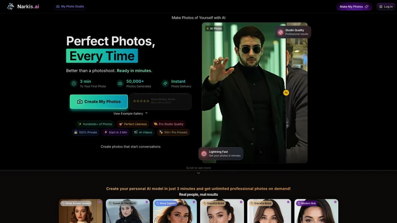
Task: Click the Silver Screen Queen tag label
Action: point(76,203)
